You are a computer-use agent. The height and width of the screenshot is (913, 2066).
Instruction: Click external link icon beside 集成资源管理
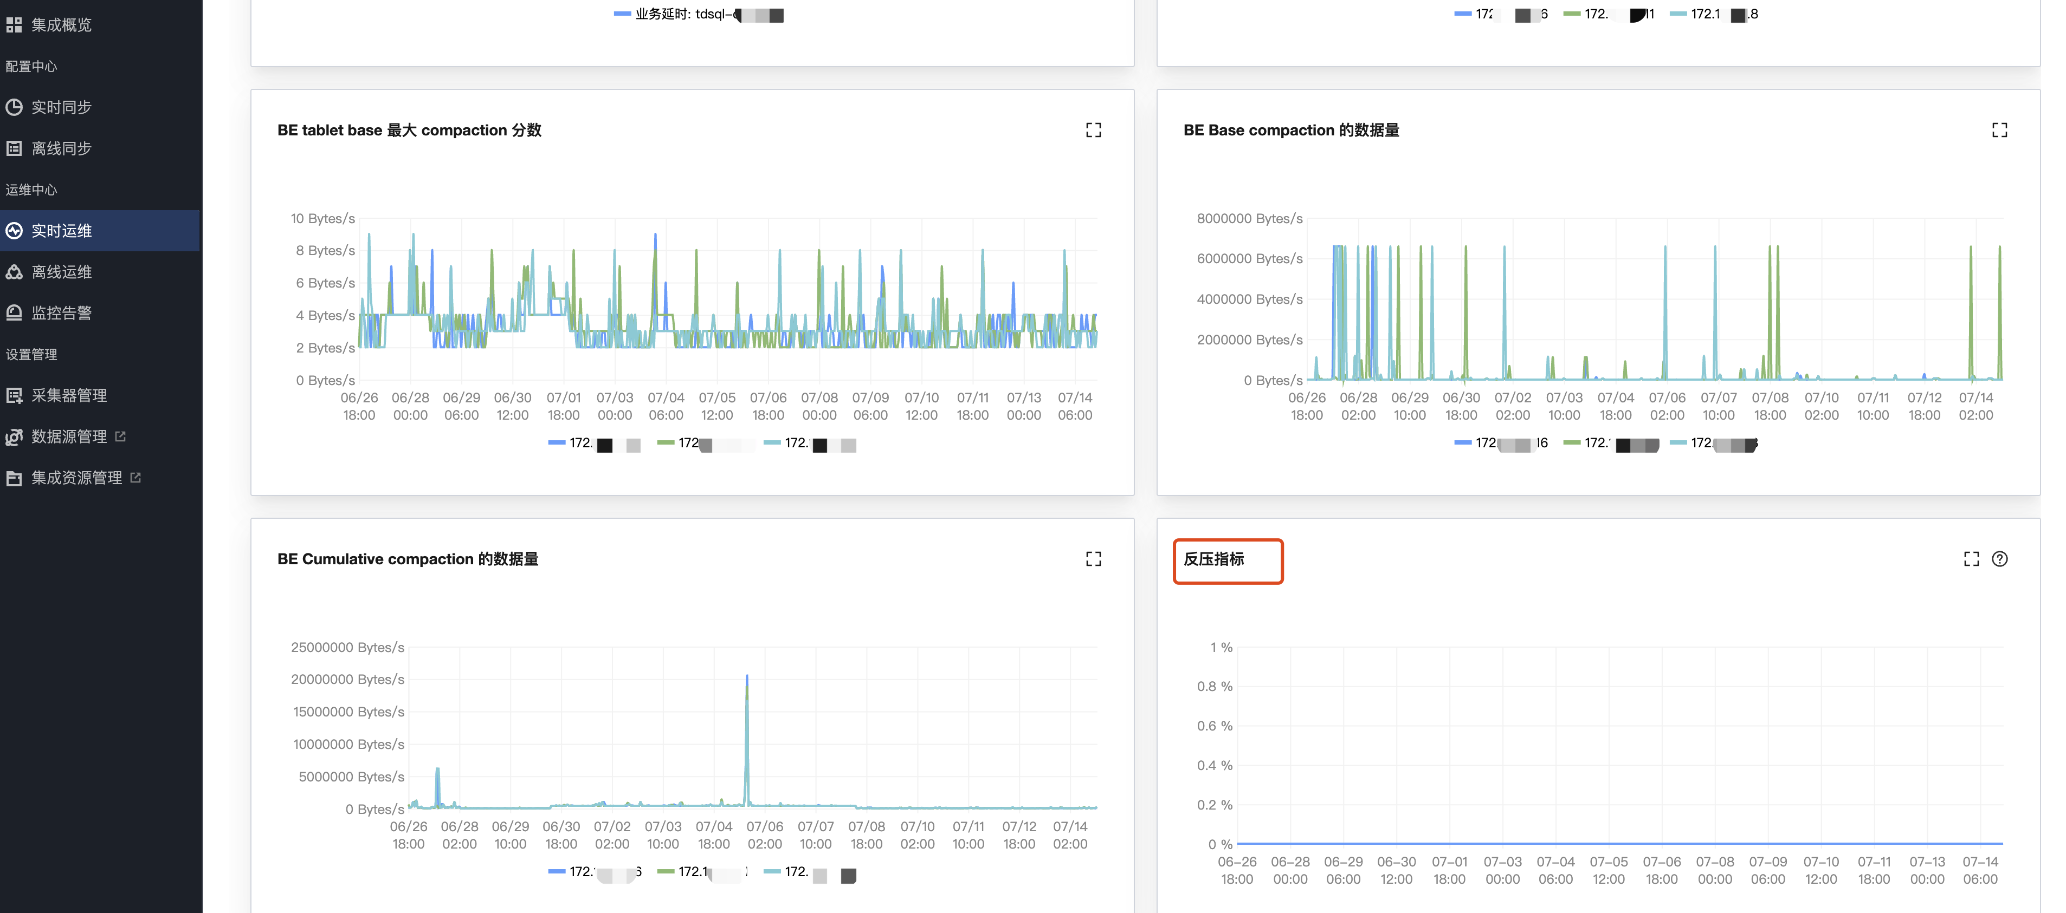(135, 477)
